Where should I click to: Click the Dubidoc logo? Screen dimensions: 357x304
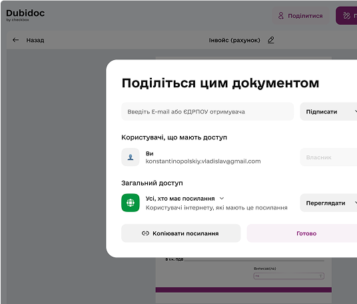(25, 15)
